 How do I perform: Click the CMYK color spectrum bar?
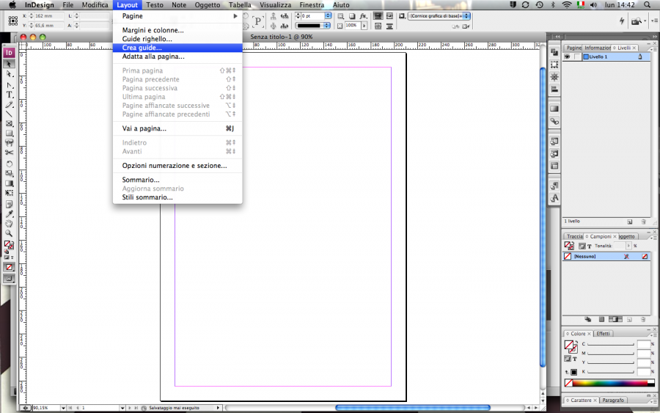(604, 383)
